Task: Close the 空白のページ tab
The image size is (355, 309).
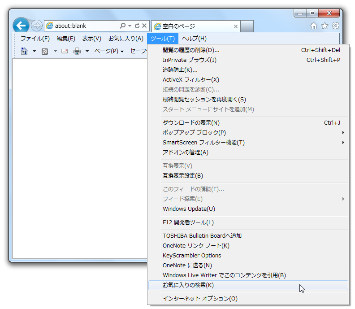Action: coord(235,26)
